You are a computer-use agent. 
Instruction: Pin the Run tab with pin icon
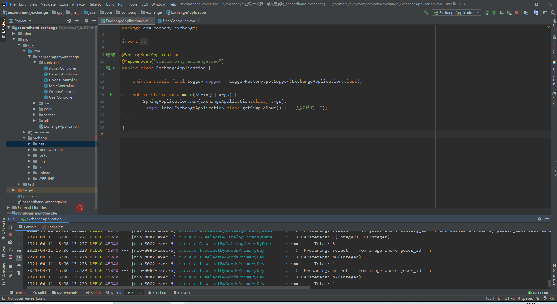pos(10,276)
